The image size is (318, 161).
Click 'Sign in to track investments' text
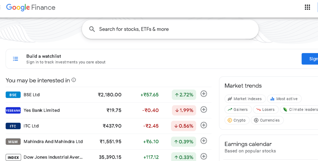[x=66, y=62]
